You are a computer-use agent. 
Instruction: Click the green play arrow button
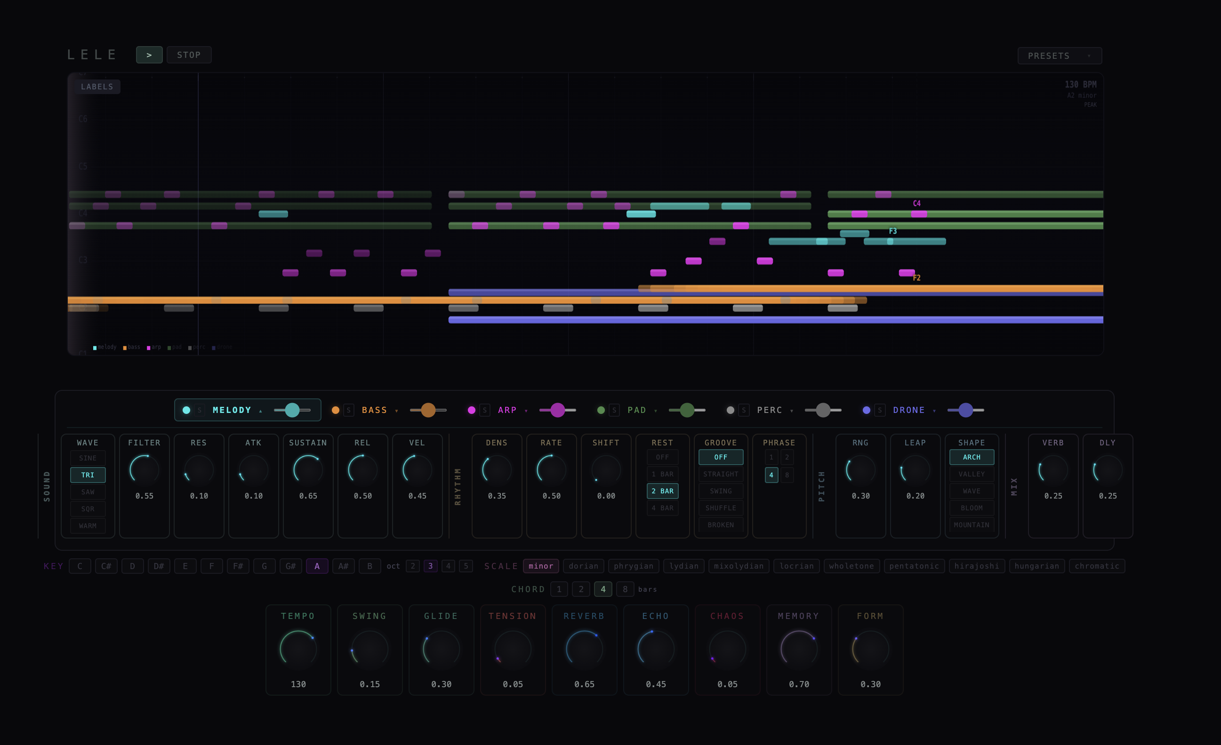pos(149,55)
